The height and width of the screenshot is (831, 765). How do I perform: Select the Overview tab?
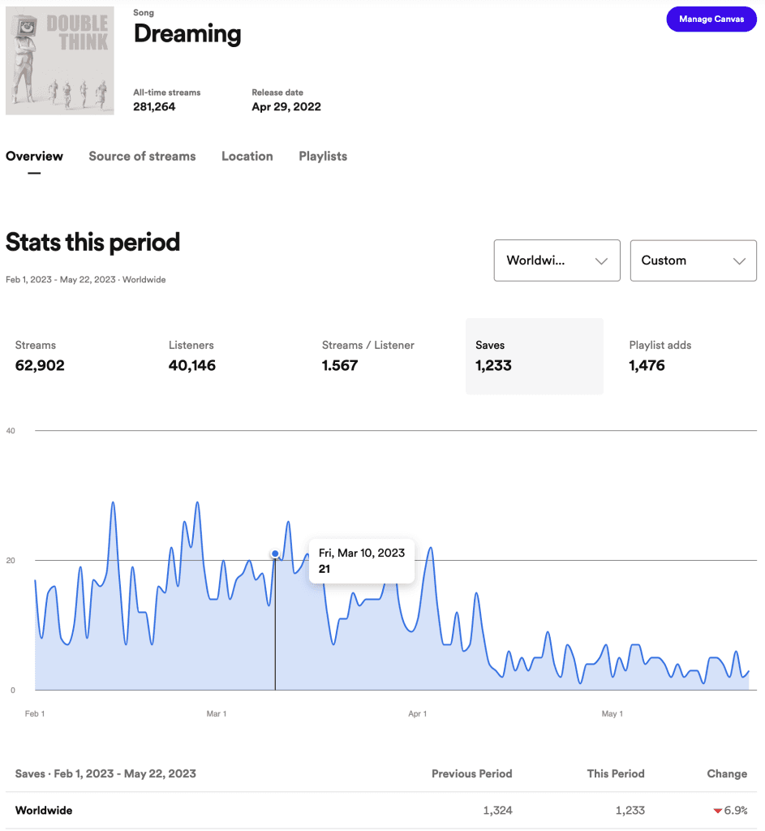coord(34,157)
